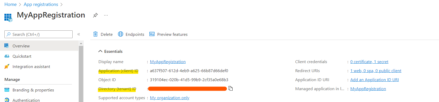Copy the Directory (tenant) ID value

(231, 88)
